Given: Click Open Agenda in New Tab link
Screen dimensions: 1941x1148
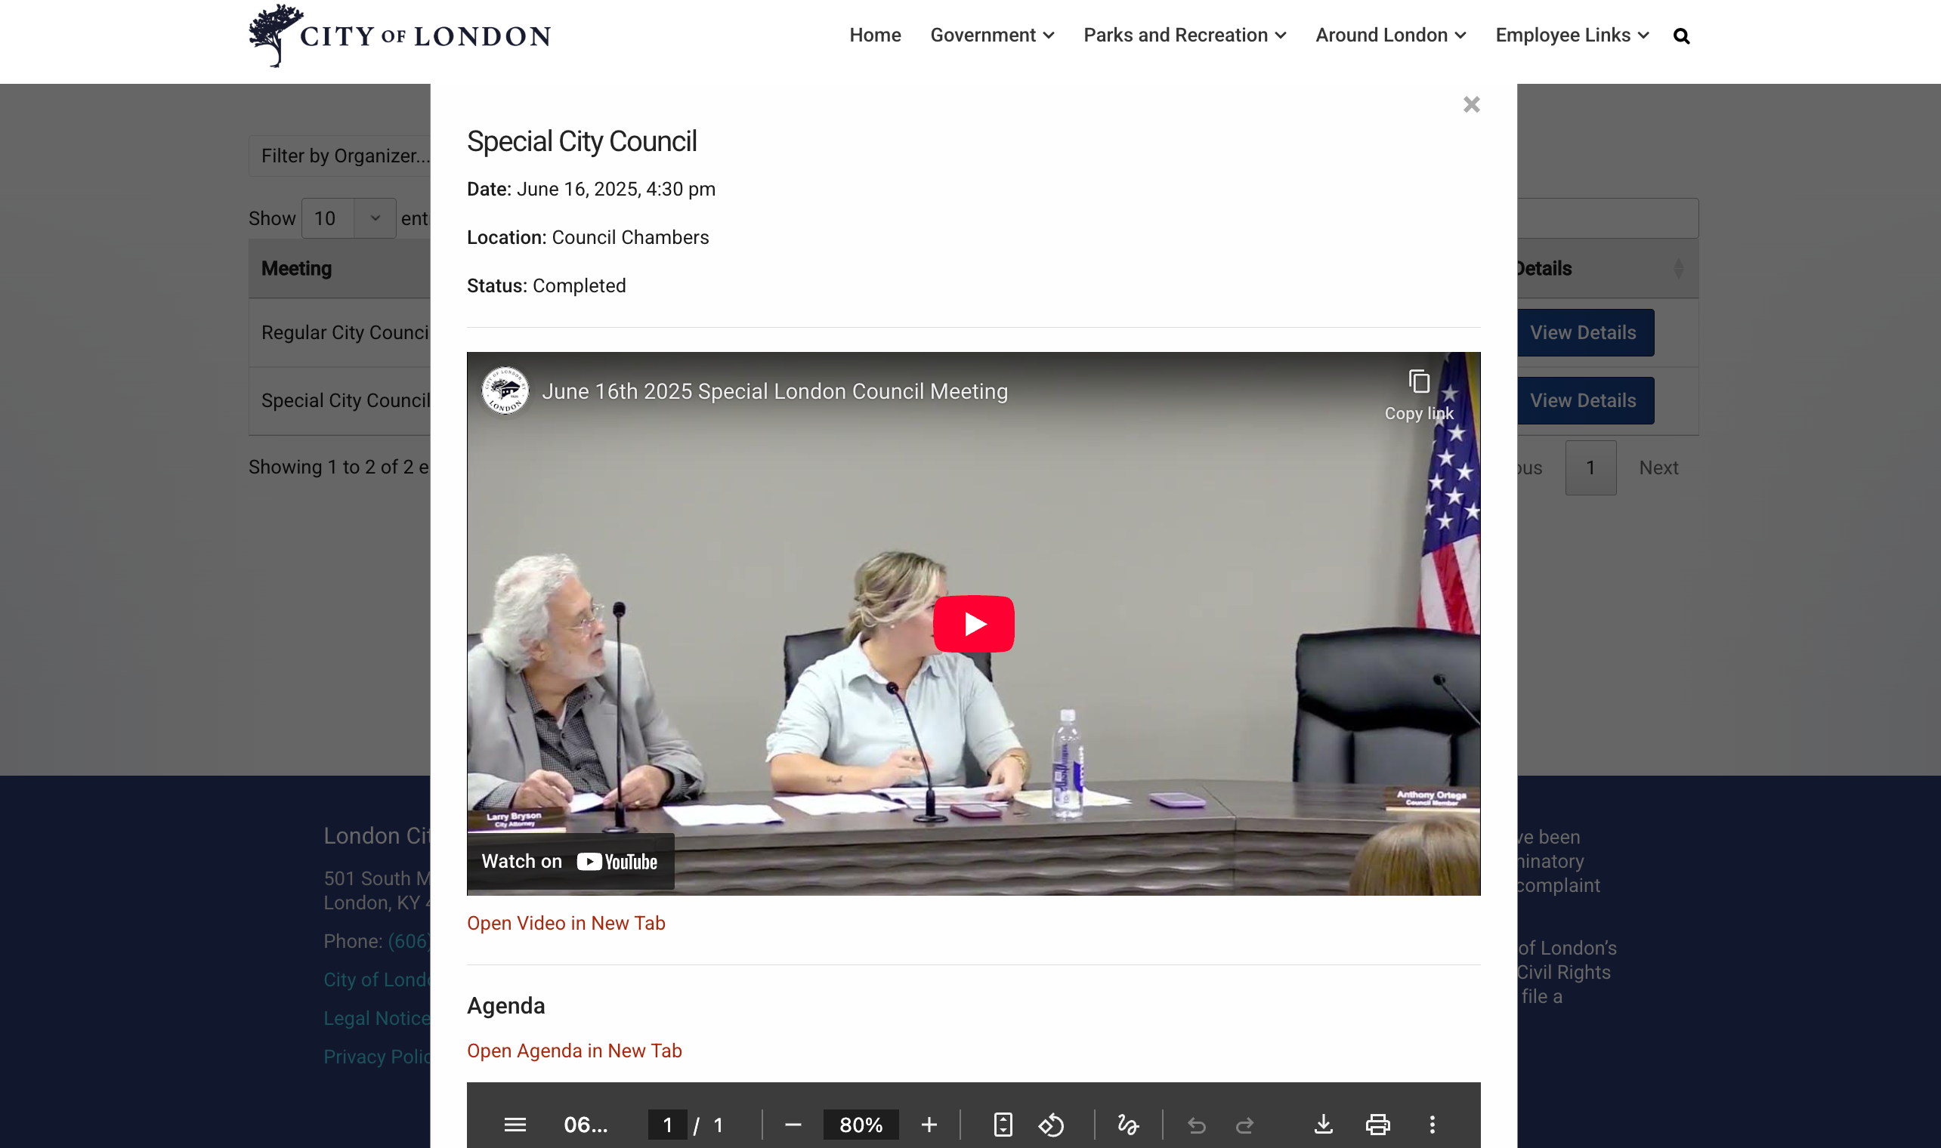Looking at the screenshot, I should (x=574, y=1051).
